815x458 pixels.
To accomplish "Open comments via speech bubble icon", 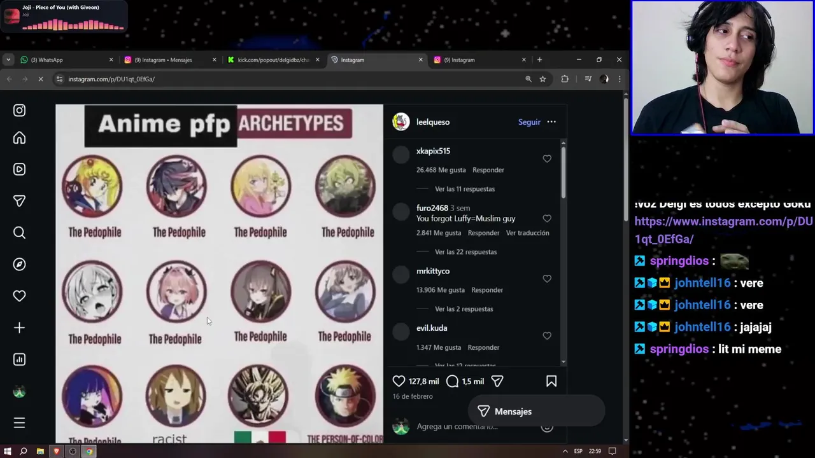I will (x=452, y=381).
